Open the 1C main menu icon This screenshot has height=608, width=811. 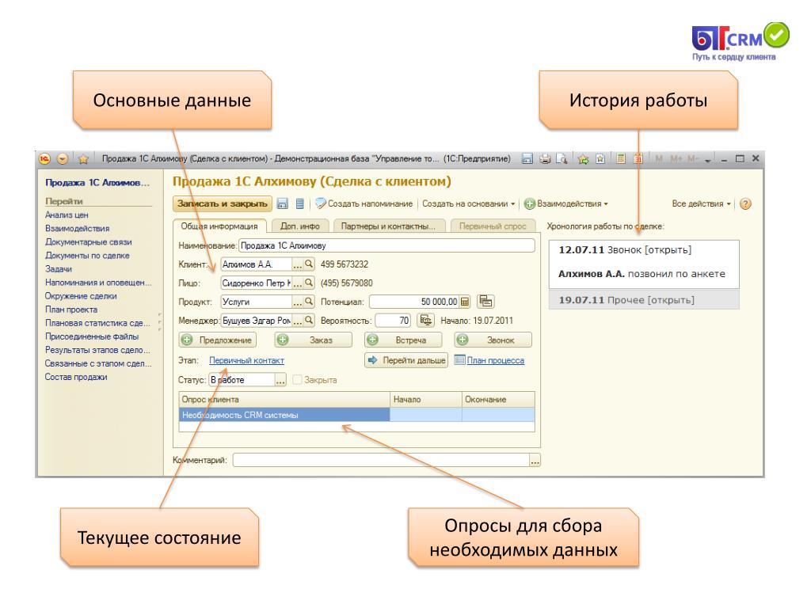45,158
